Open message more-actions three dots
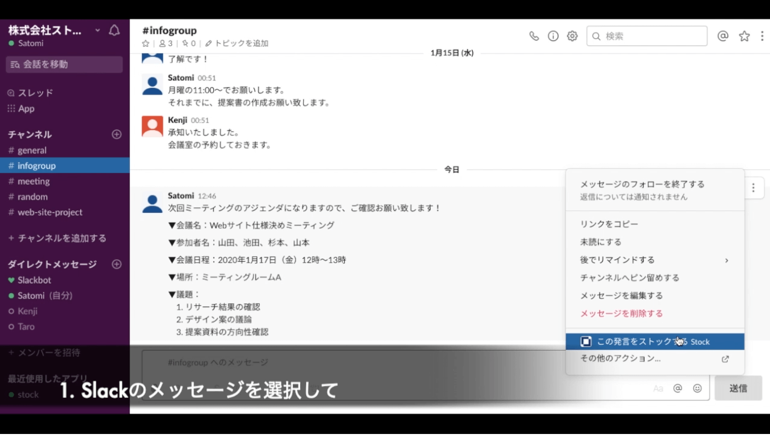 coord(753,188)
